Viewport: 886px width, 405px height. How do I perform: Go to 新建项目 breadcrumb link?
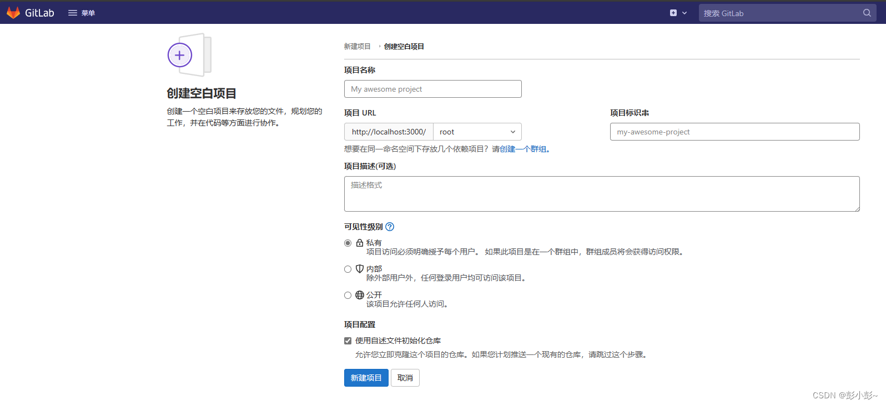(x=357, y=46)
